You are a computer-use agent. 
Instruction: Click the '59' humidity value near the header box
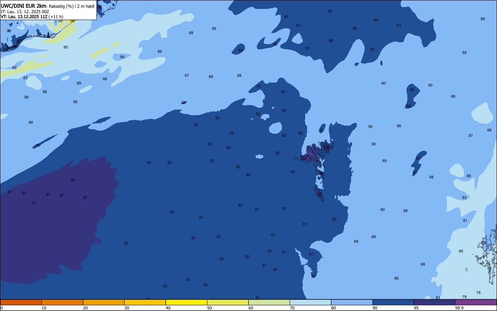[x=60, y=21]
